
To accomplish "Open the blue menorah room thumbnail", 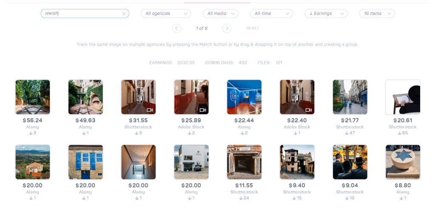I will tap(244, 97).
